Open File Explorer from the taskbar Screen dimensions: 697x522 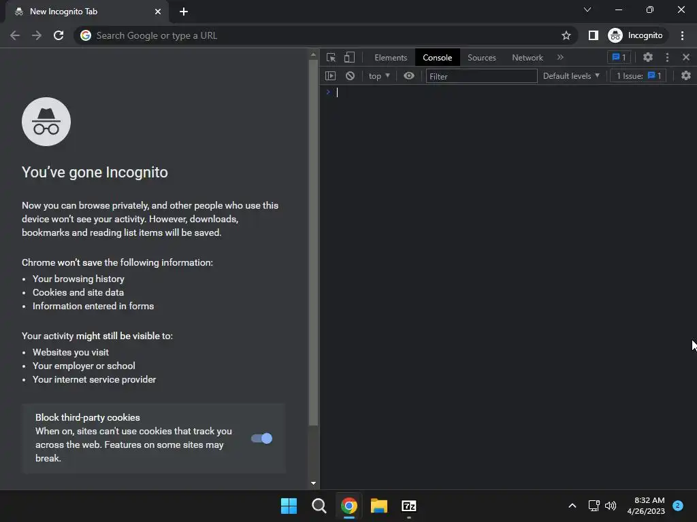[378, 506]
